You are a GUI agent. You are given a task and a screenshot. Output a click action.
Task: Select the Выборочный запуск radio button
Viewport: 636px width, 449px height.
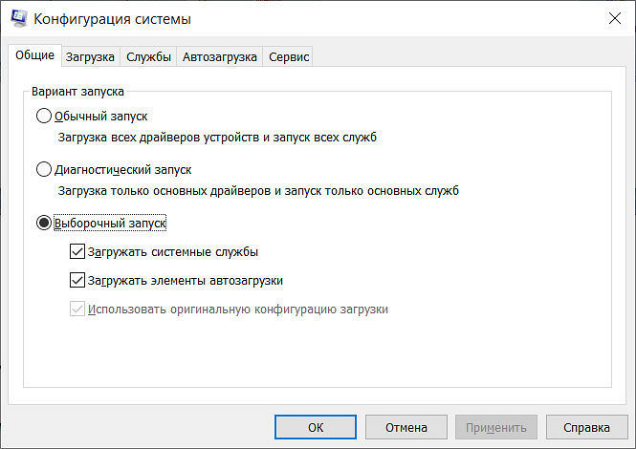[43, 223]
